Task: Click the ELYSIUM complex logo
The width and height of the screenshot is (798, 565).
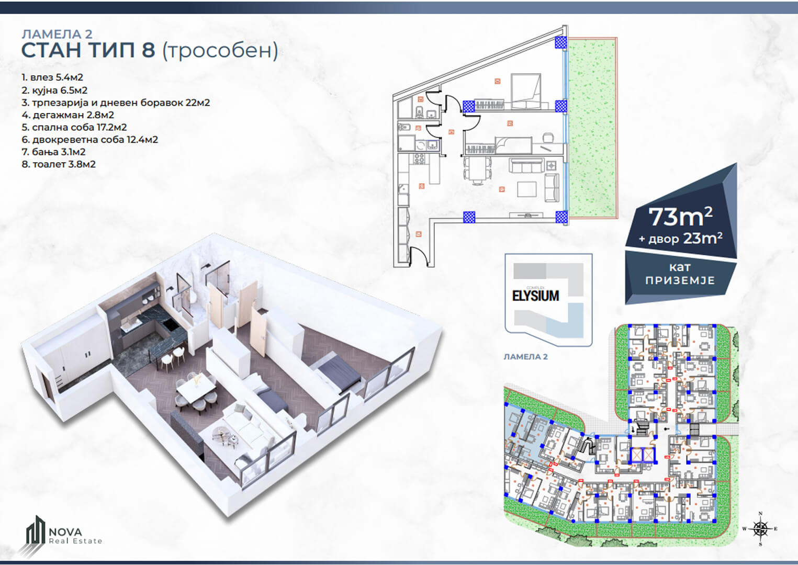Action: point(548,300)
